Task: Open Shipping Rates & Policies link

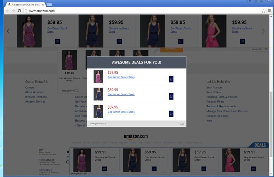Action: pyautogui.click(x=222, y=97)
